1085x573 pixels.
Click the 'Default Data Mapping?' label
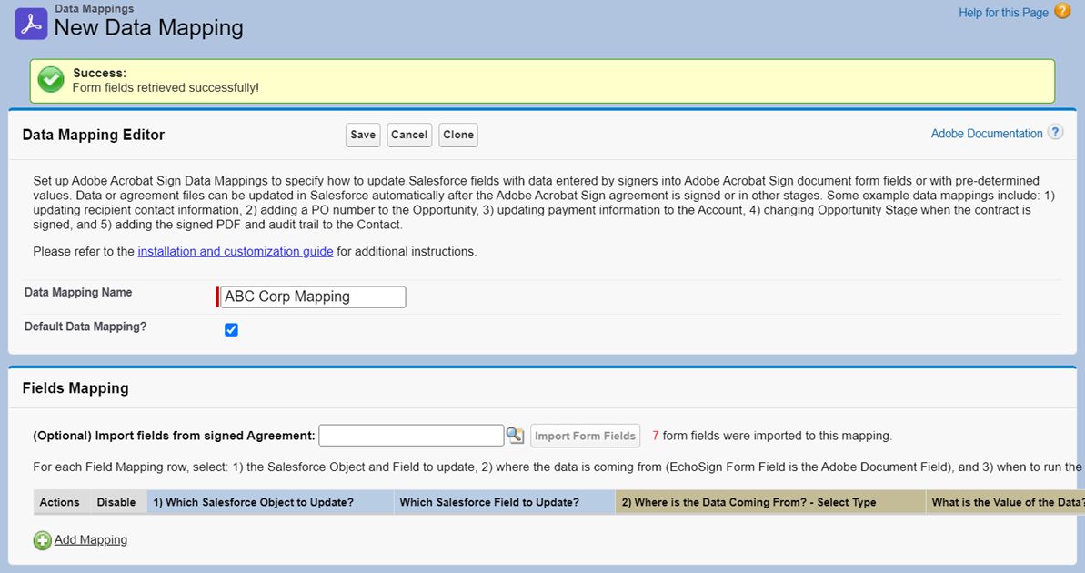85,327
